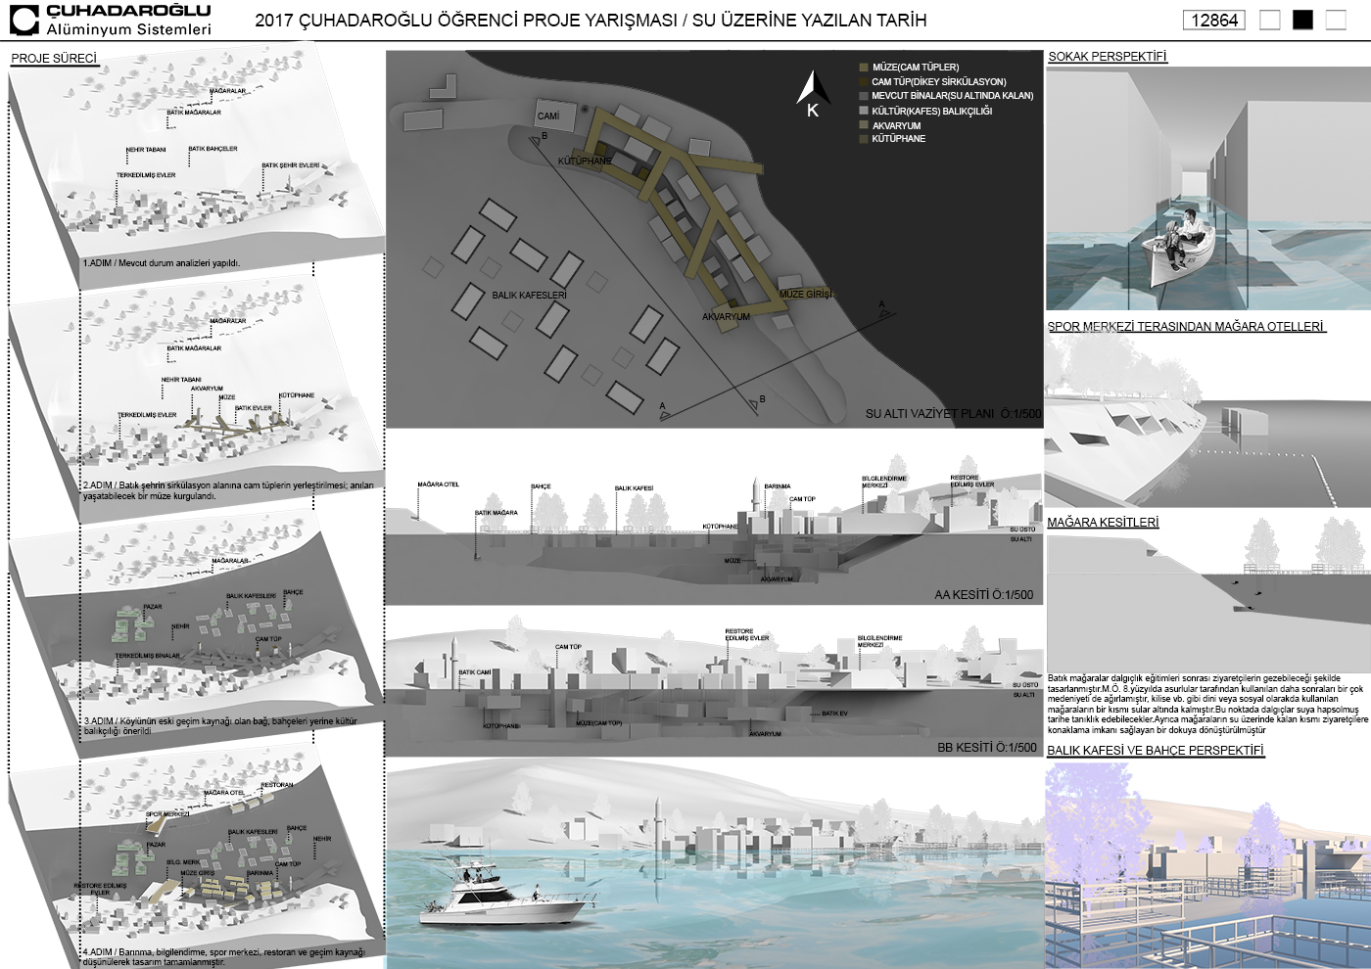Click the 'MEVCUT BİNALAR(SU ALTINDA KALAN)' legend label

coord(953,96)
